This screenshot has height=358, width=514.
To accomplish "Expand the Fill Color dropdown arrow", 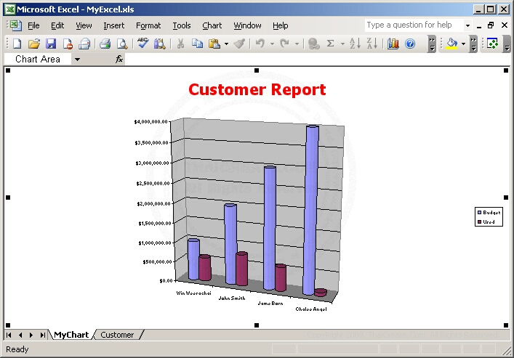I will (464, 44).
